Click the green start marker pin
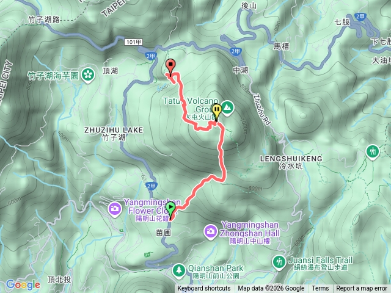This screenshot has width=391, height=293. (170, 211)
